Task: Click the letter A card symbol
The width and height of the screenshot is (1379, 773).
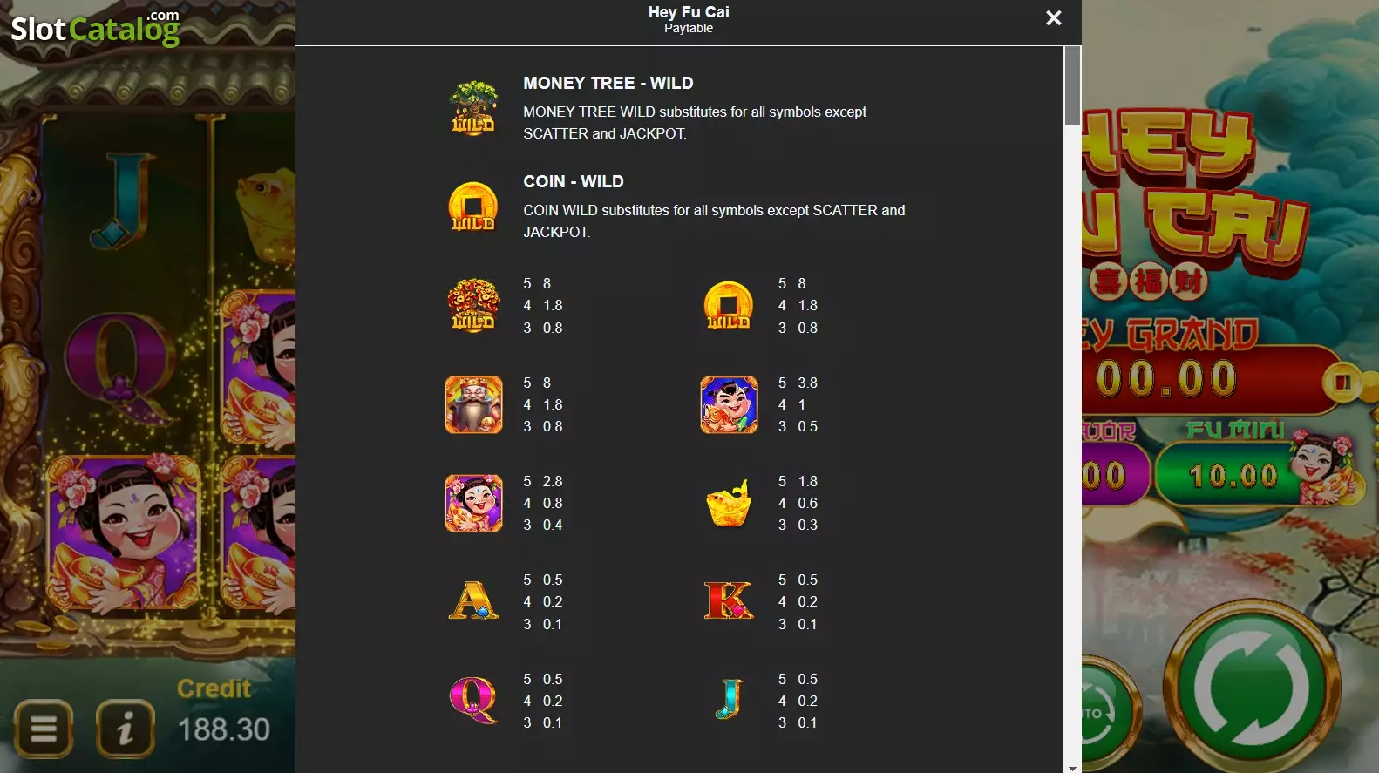Action: [x=473, y=601]
